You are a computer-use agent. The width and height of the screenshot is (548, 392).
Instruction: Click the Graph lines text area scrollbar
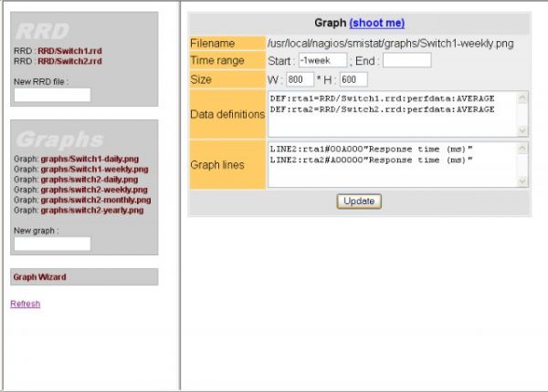coord(522,163)
